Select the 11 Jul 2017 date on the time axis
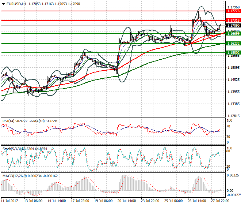The width and height of the screenshot is (241, 205). coord(9,201)
